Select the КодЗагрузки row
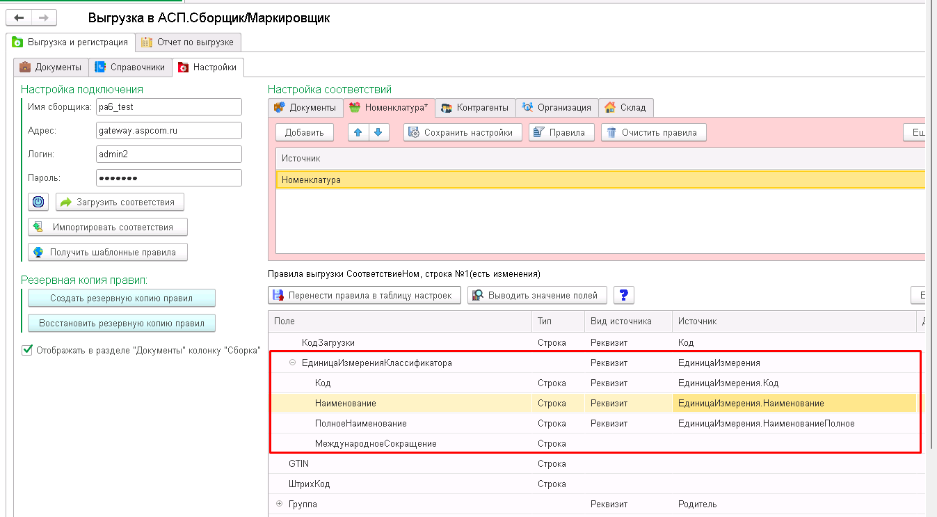937x517 pixels. pyautogui.click(x=596, y=343)
